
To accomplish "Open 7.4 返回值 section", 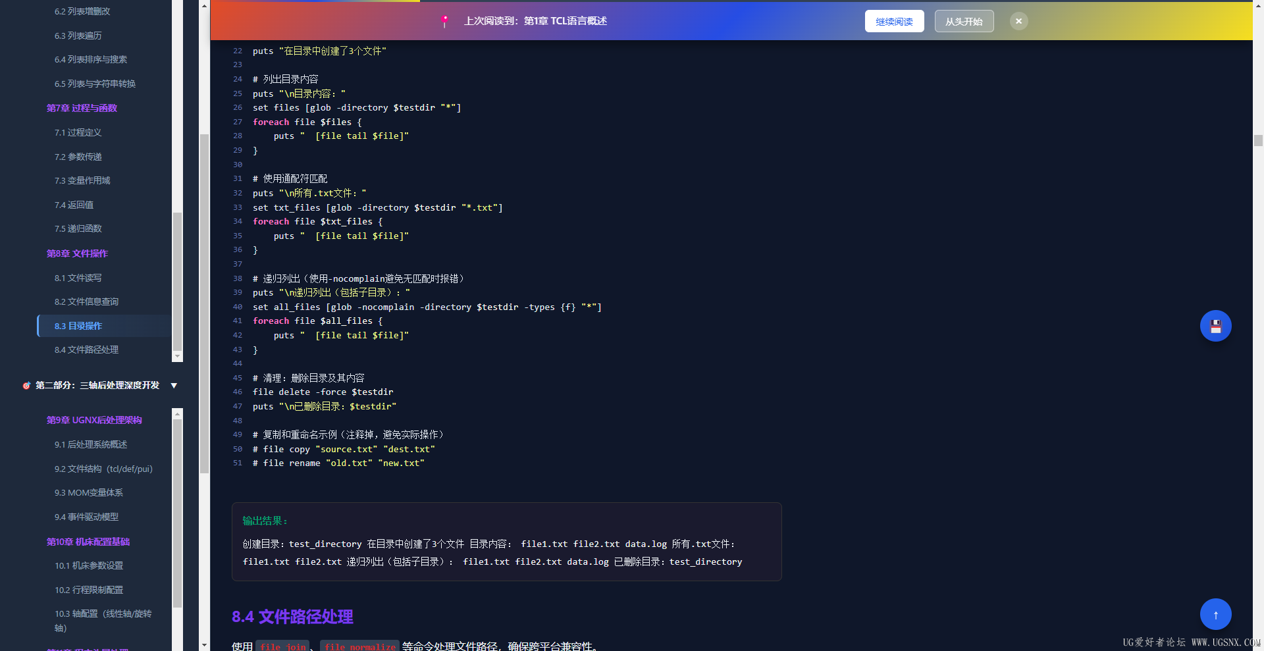I will pos(74,205).
